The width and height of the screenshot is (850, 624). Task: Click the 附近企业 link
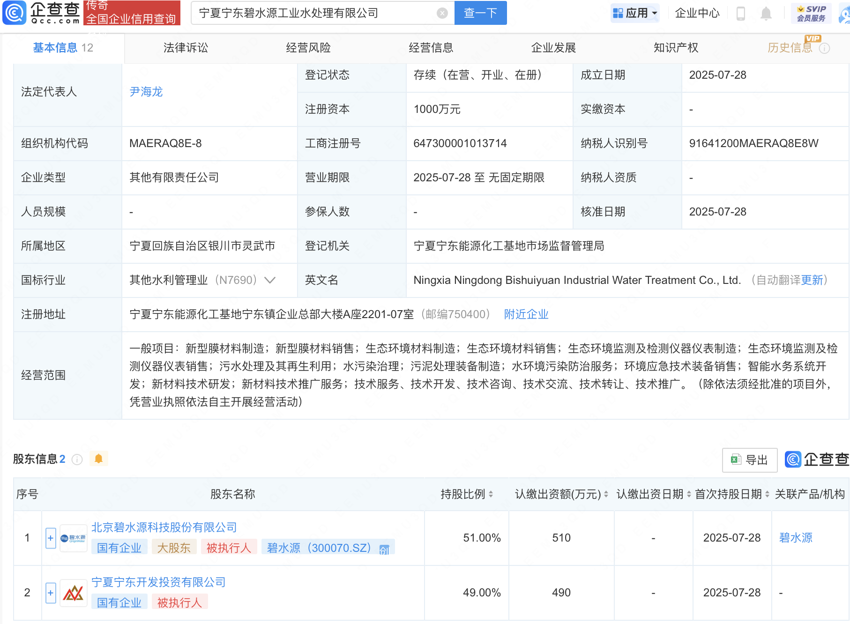click(x=526, y=314)
